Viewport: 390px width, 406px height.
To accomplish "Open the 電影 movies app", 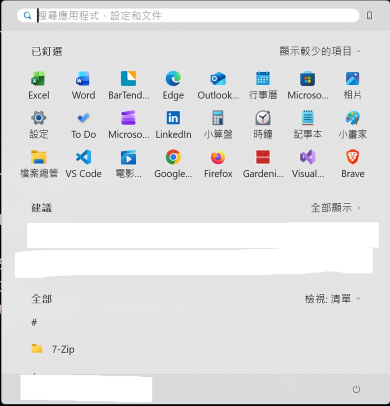I will click(128, 164).
